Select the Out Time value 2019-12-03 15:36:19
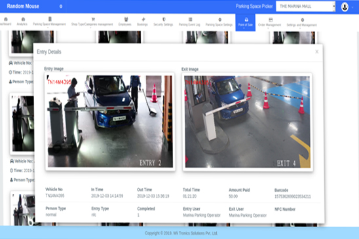The width and height of the screenshot is (359, 239). pos(153,196)
